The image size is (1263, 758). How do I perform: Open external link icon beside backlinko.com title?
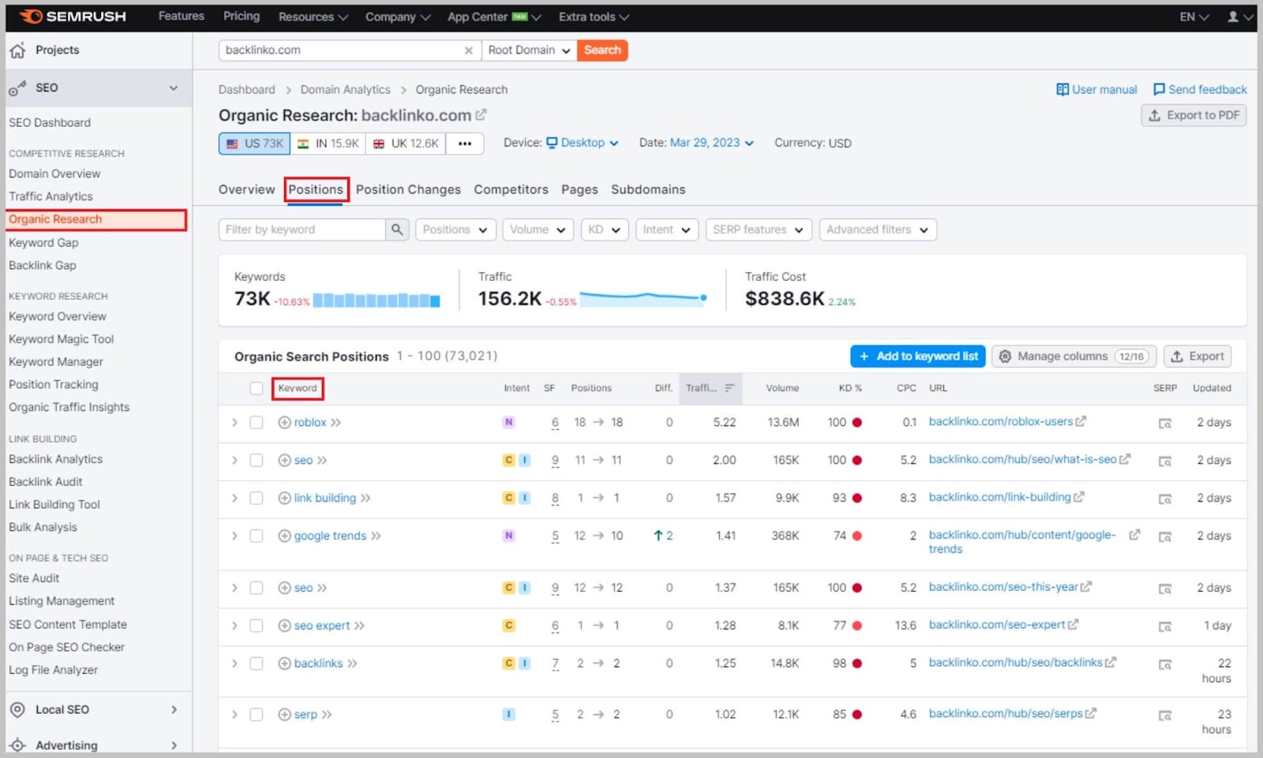point(481,115)
